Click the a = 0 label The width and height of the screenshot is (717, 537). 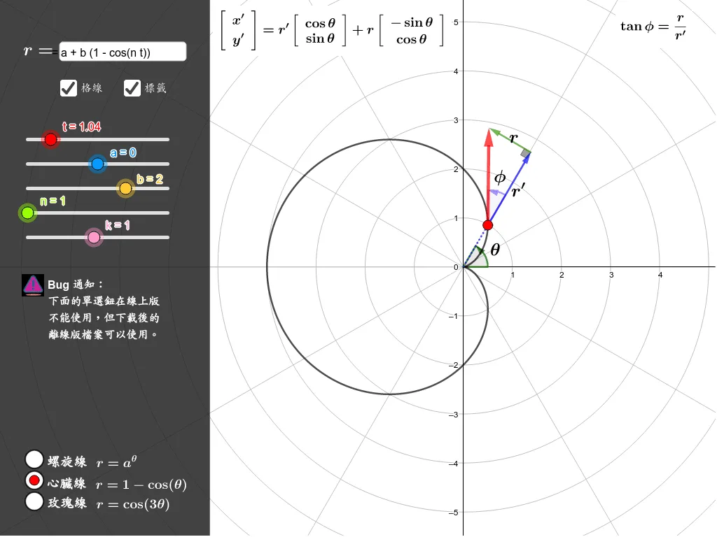(123, 152)
